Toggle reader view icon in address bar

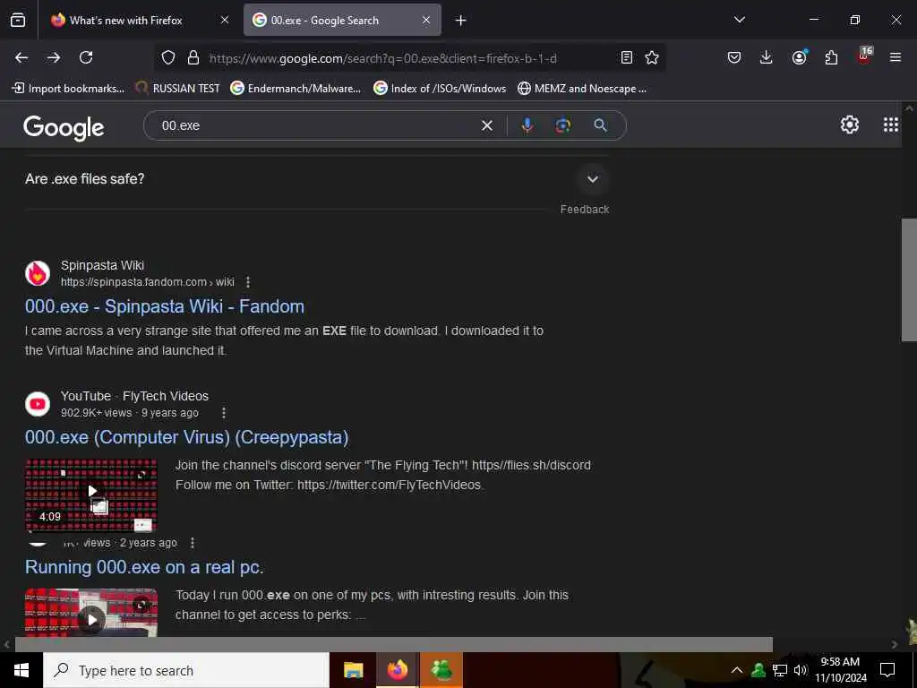tap(626, 57)
